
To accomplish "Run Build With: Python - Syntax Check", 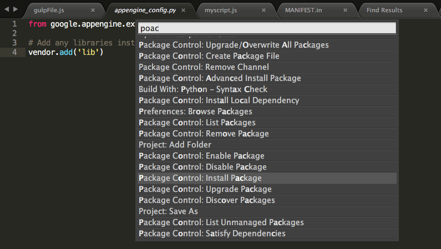I will [x=267, y=89].
